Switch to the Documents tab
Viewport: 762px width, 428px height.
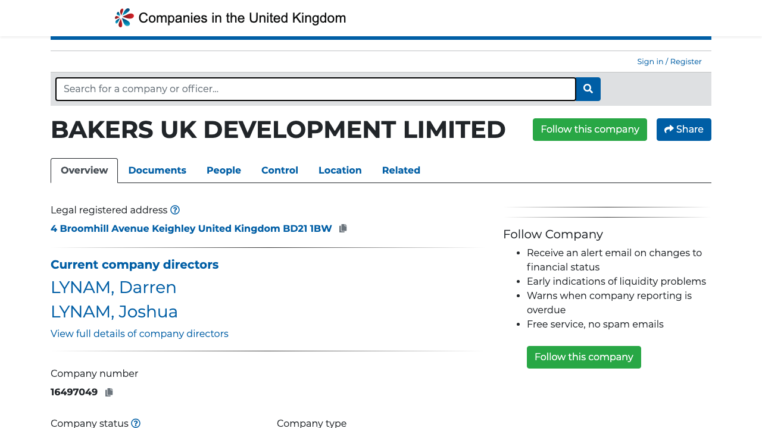(x=157, y=171)
